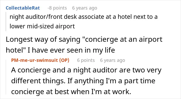Click reply line "concierge at best when I'm at work."
Image resolution: width=181 pixels, height=99 pixels.
coord(71,92)
